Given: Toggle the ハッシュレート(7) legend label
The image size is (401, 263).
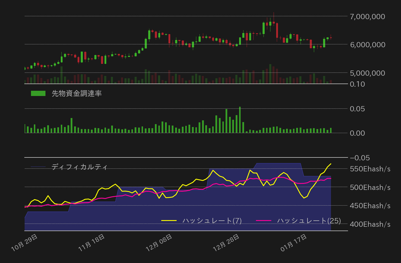Looking at the screenshot, I should (212, 221).
